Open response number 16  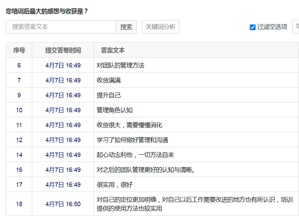pyautogui.click(x=19, y=170)
